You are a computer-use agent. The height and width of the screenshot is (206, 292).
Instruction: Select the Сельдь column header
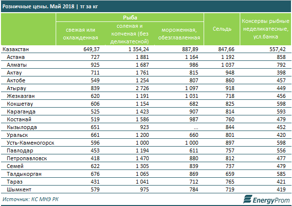222,29
